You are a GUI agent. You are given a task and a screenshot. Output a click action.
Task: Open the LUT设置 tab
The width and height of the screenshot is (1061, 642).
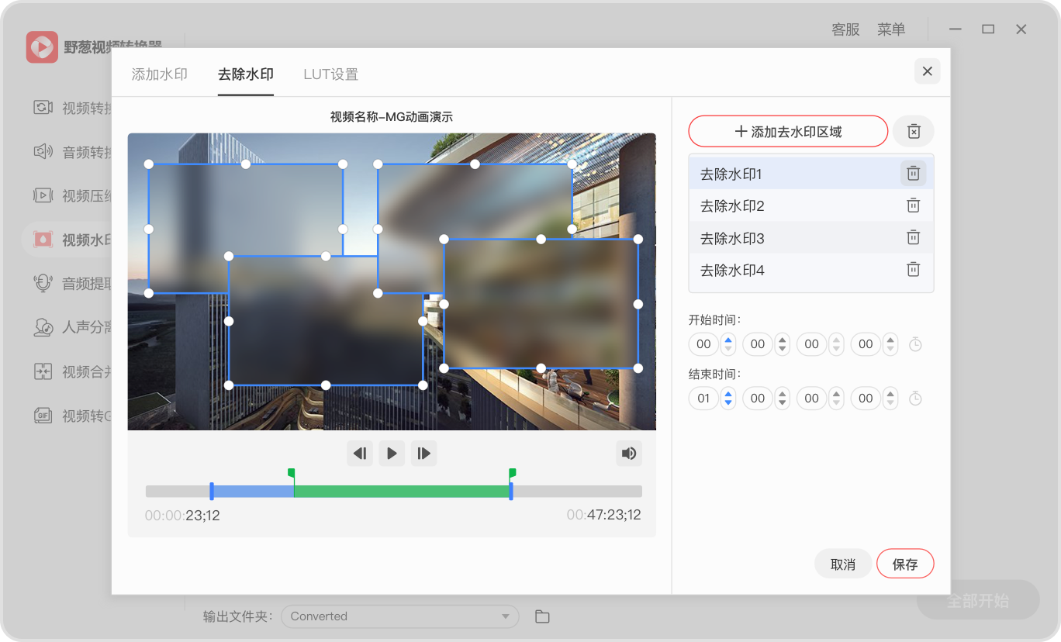330,74
